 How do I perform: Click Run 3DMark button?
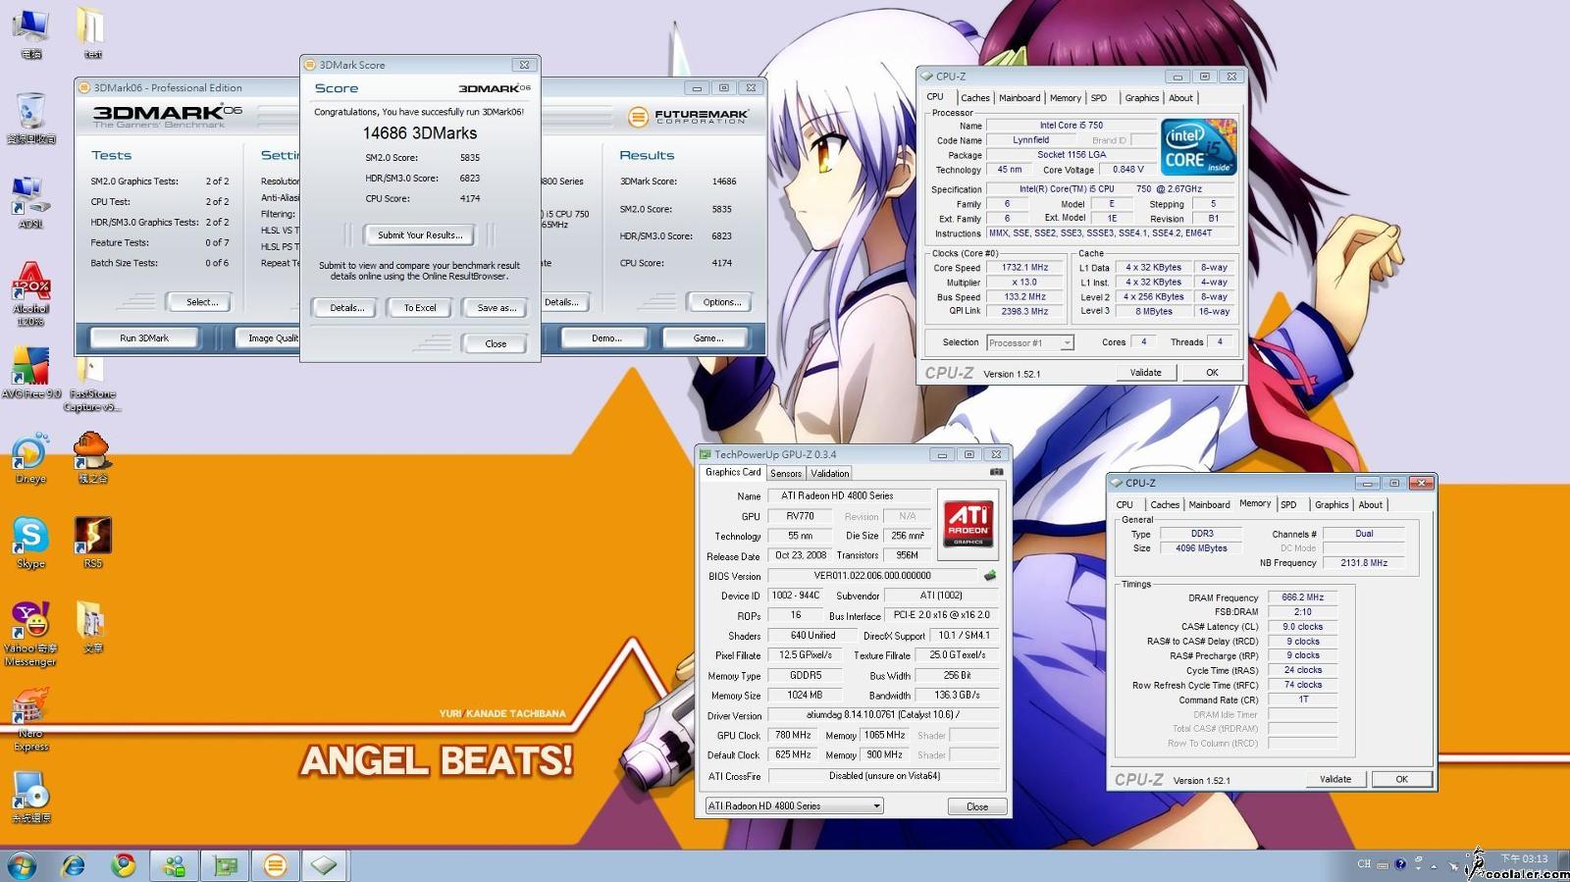(x=144, y=337)
